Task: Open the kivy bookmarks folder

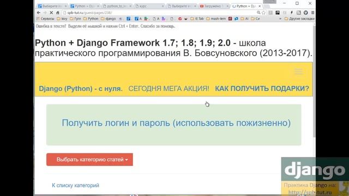Action: pos(62,19)
